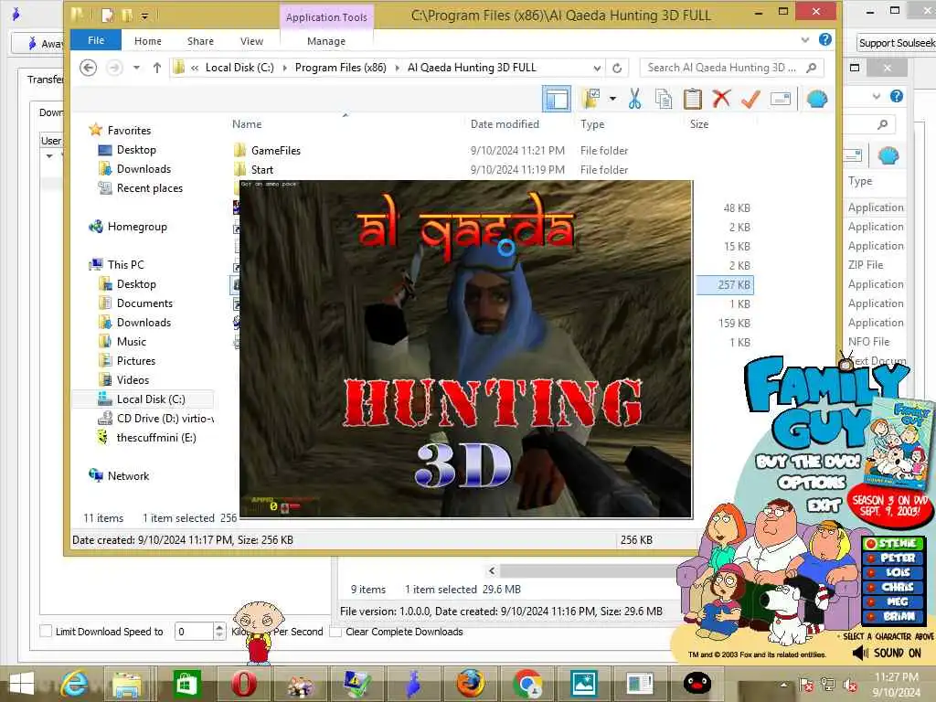The image size is (936, 702).
Task: Click Local Disk (C:) in address bar
Action: coord(239,68)
